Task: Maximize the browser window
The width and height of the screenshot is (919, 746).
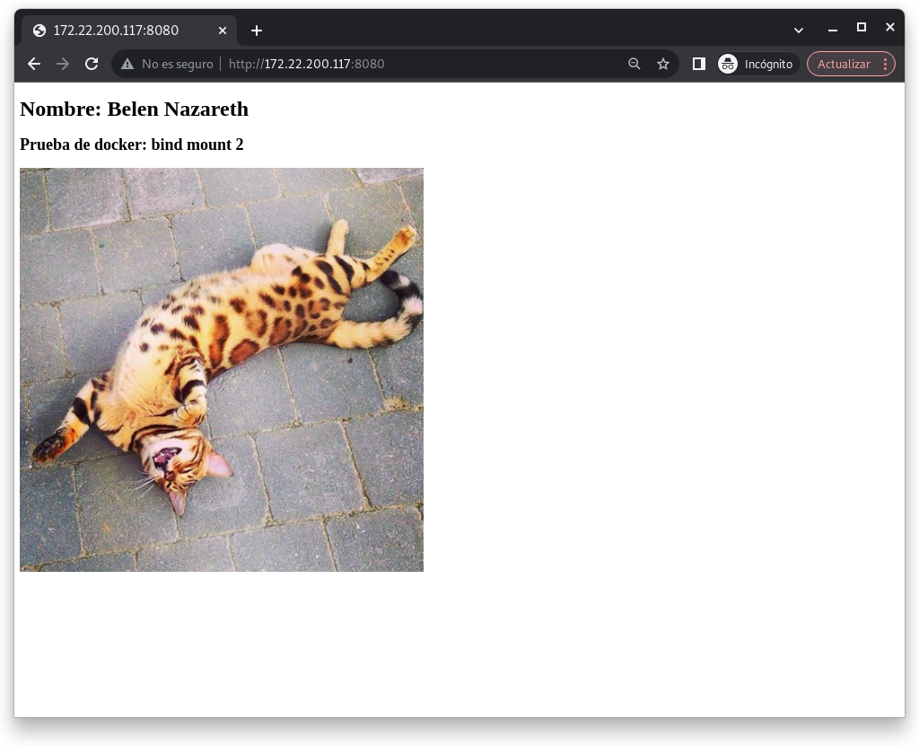Action: click(x=862, y=28)
